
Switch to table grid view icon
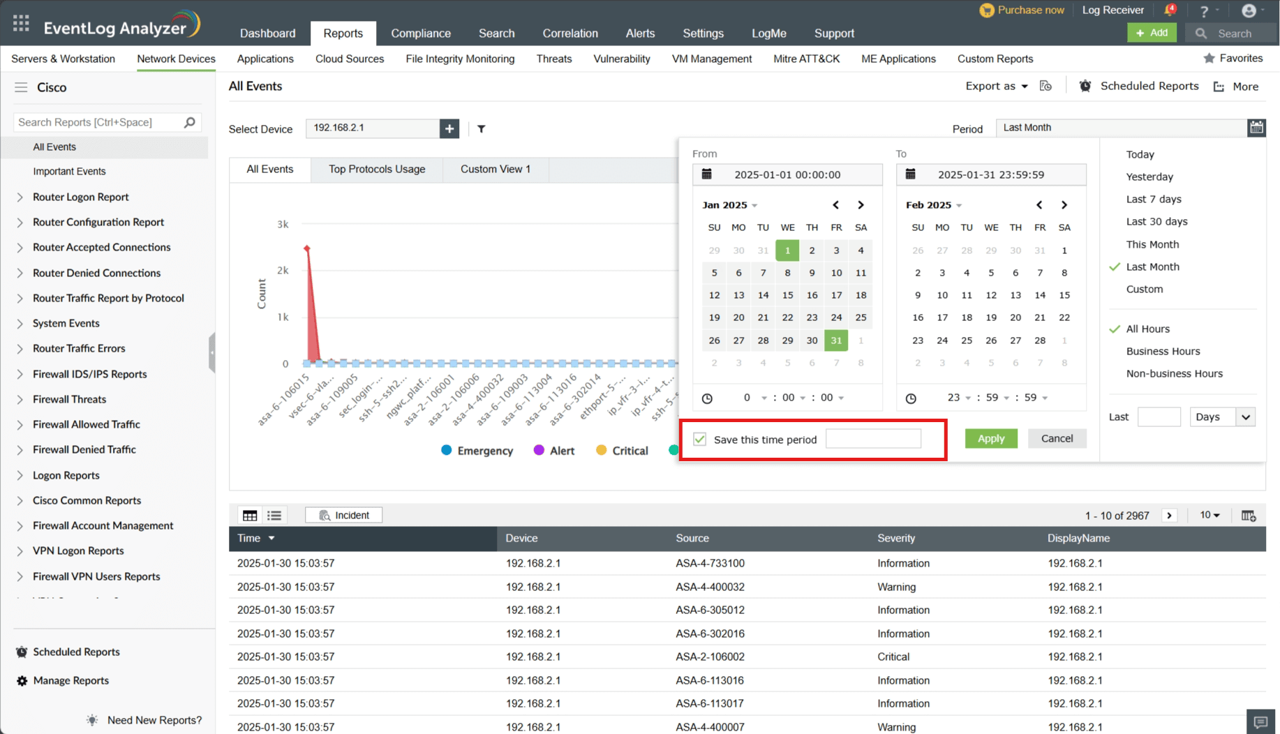(250, 516)
